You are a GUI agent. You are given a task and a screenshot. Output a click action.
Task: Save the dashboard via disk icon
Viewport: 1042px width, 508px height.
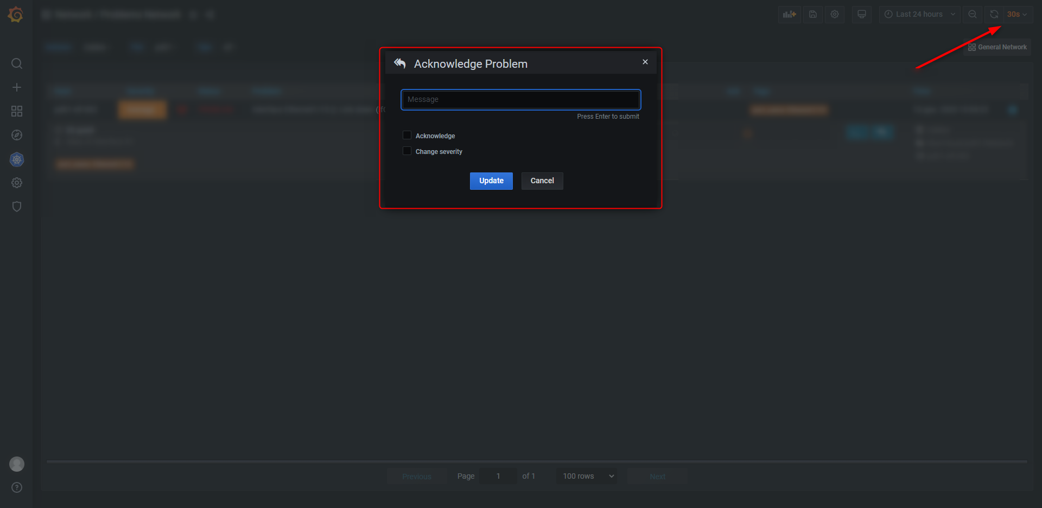pos(812,14)
